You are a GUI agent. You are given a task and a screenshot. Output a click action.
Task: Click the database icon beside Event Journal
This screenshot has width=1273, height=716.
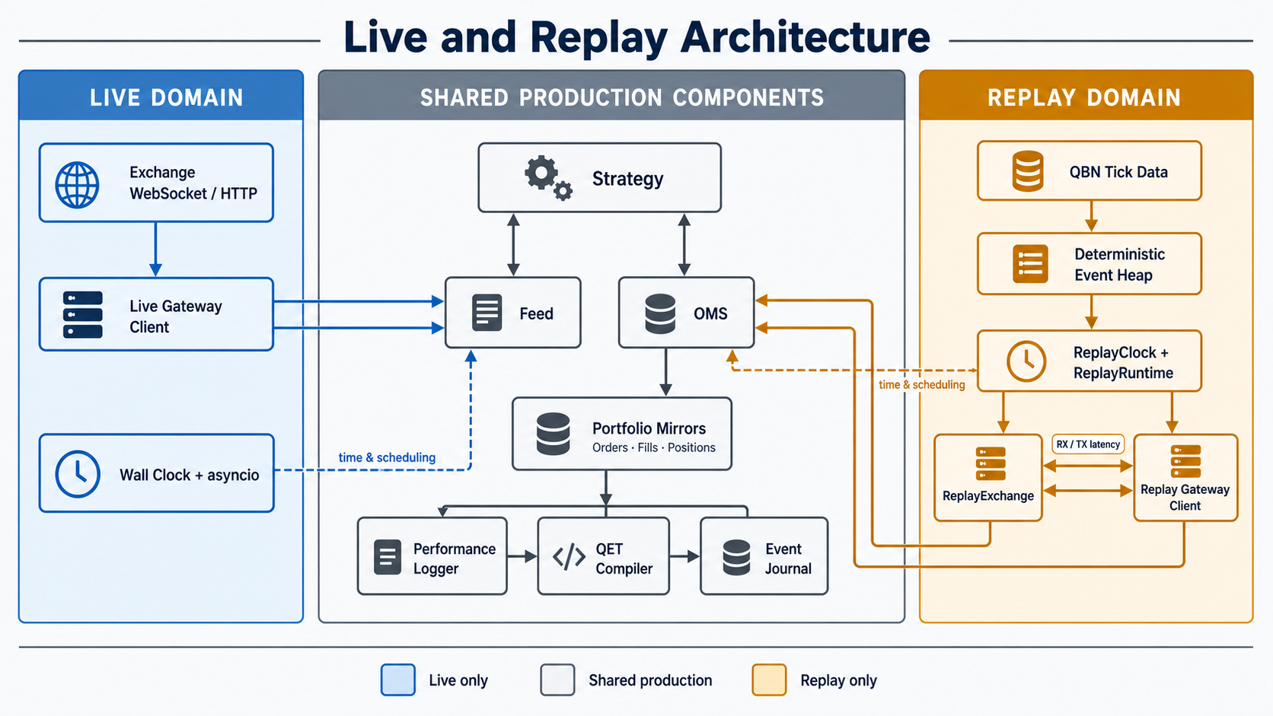pos(736,557)
